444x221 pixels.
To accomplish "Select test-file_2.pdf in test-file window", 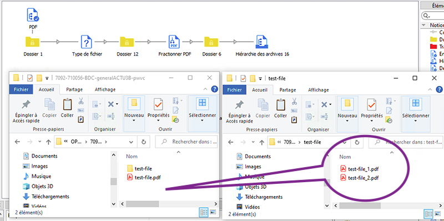I will tap(360, 178).
